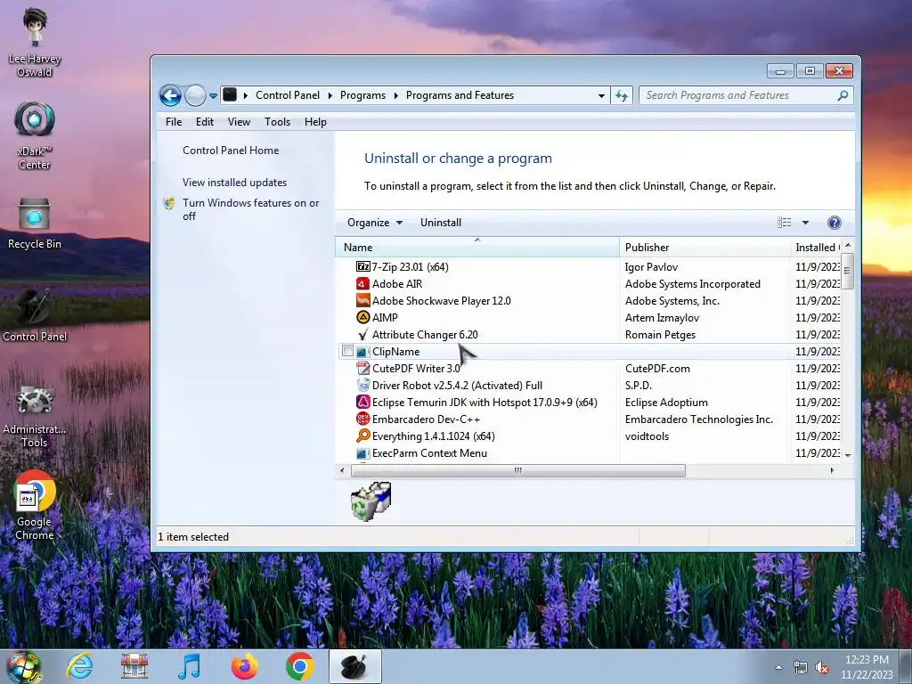Open the music player taskbar icon

click(189, 666)
